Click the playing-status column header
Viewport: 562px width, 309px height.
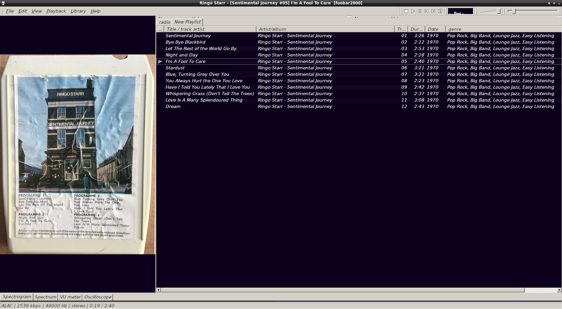tap(160, 29)
